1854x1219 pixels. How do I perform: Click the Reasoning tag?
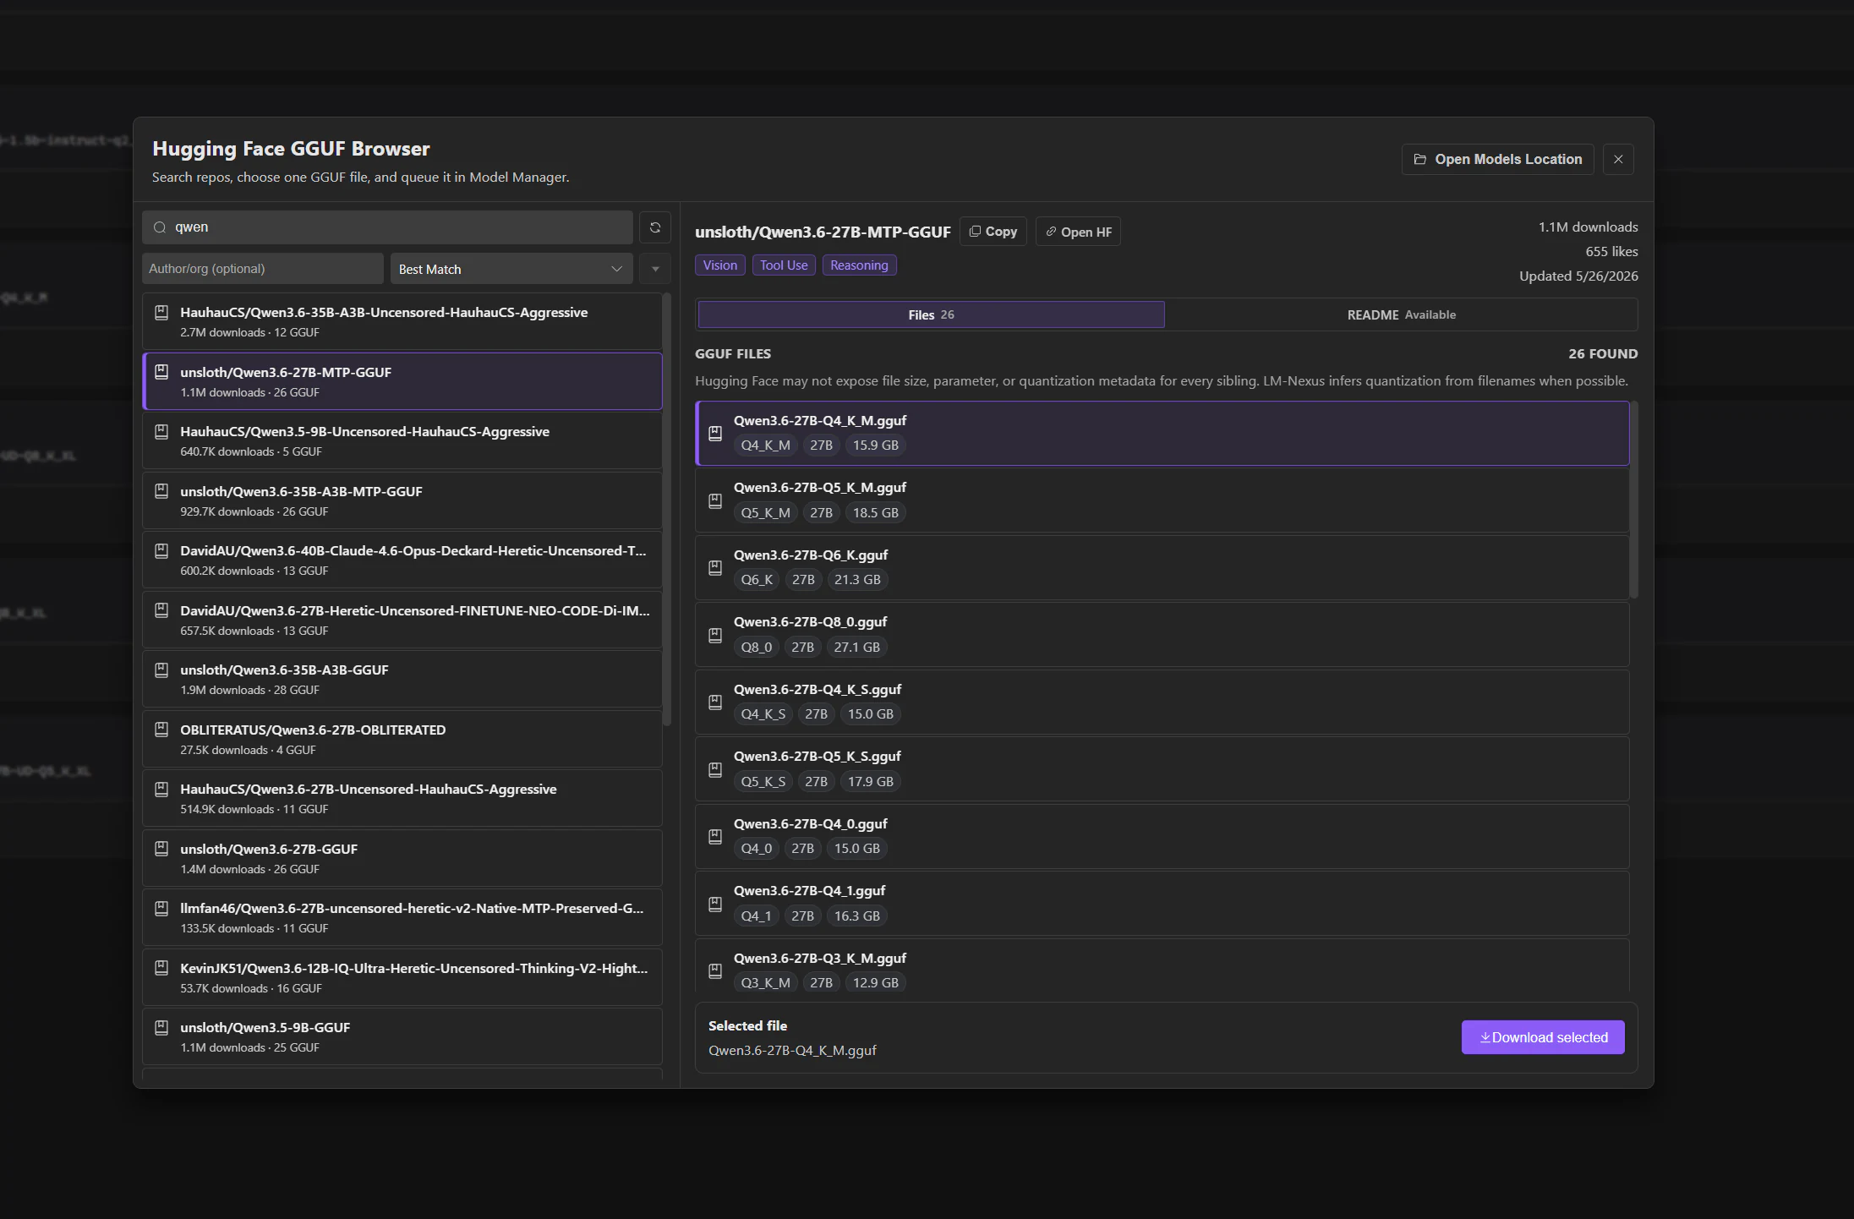point(859,265)
